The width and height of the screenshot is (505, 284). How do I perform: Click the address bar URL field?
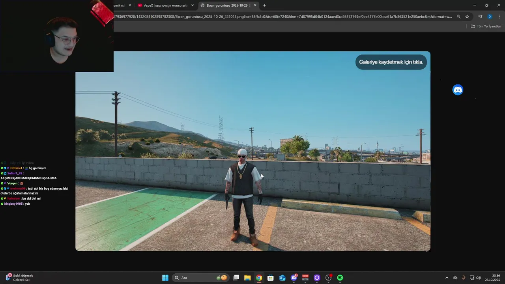[283, 17]
